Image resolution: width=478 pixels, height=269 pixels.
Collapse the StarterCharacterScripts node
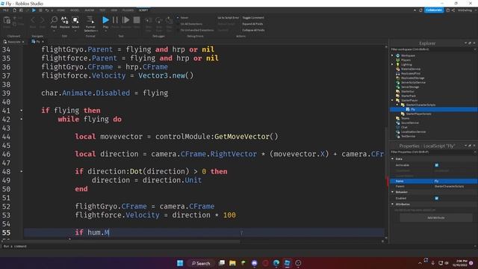click(397, 105)
